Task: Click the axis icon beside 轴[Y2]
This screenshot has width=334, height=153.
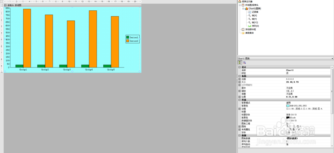Action: pyautogui.click(x=249, y=22)
